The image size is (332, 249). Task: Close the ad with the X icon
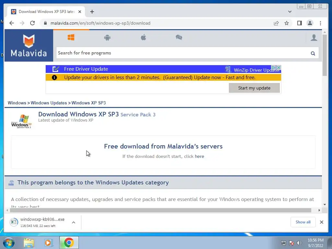point(279,67)
